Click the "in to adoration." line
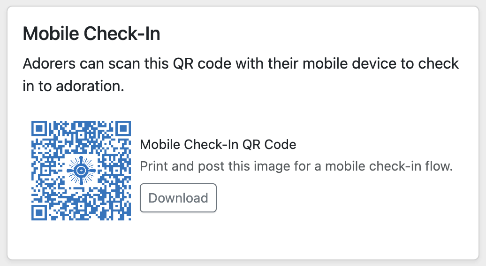This screenshot has height=266, width=486. pos(73,86)
